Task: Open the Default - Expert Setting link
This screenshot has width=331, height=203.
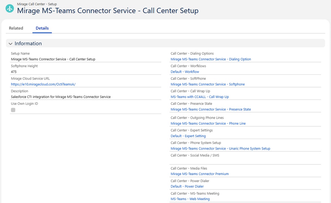Action: [x=188, y=136]
